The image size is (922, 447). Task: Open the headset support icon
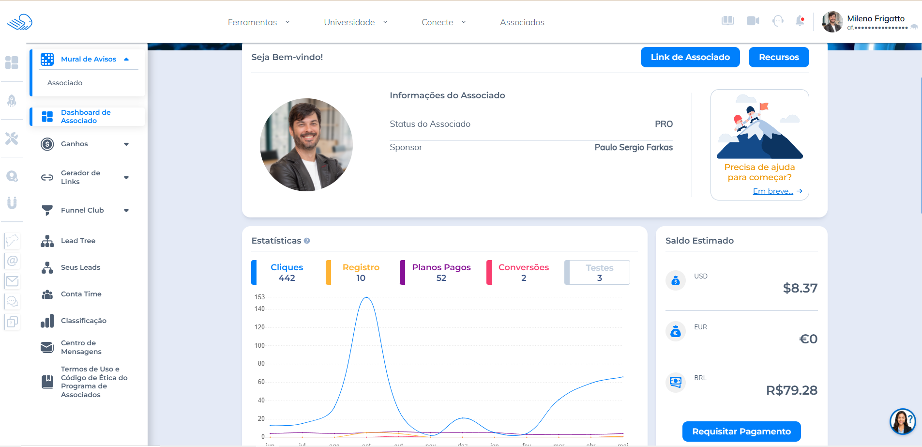pos(778,21)
